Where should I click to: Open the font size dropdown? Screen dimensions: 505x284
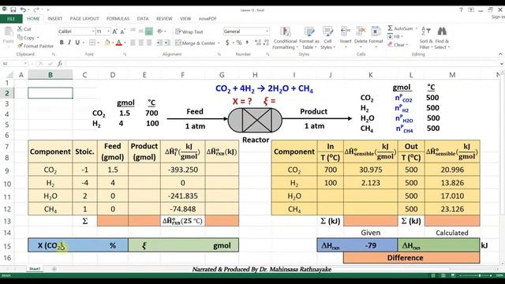point(108,32)
